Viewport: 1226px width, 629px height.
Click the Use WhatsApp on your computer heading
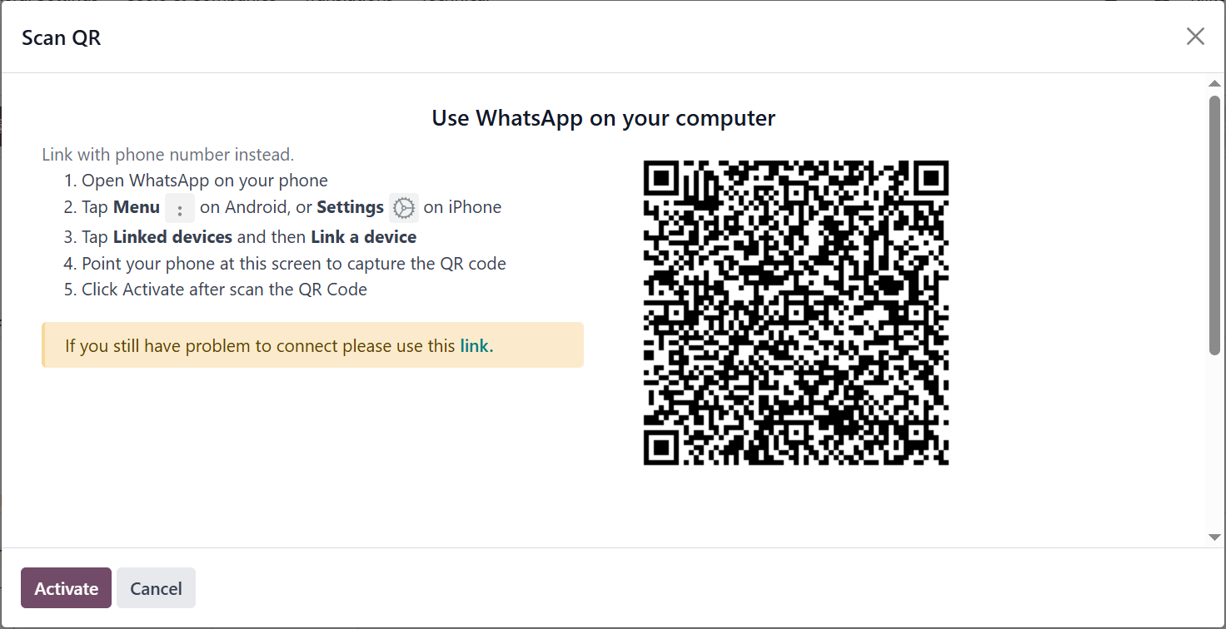coord(604,118)
